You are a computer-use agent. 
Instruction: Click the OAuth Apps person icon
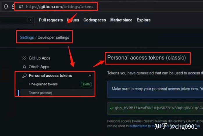(24, 67)
